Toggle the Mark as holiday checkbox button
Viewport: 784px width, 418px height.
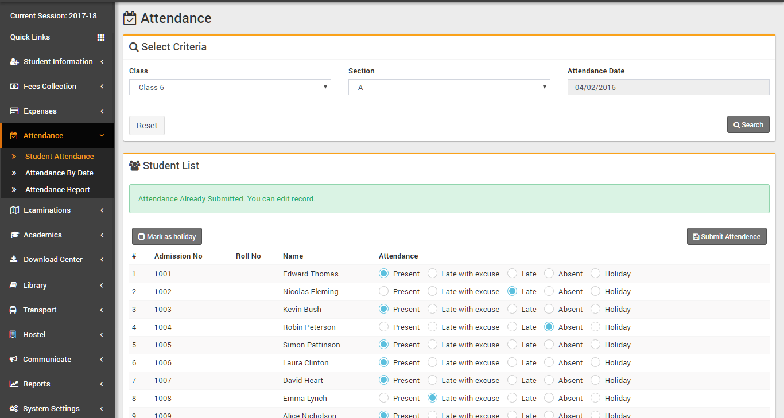click(x=167, y=236)
